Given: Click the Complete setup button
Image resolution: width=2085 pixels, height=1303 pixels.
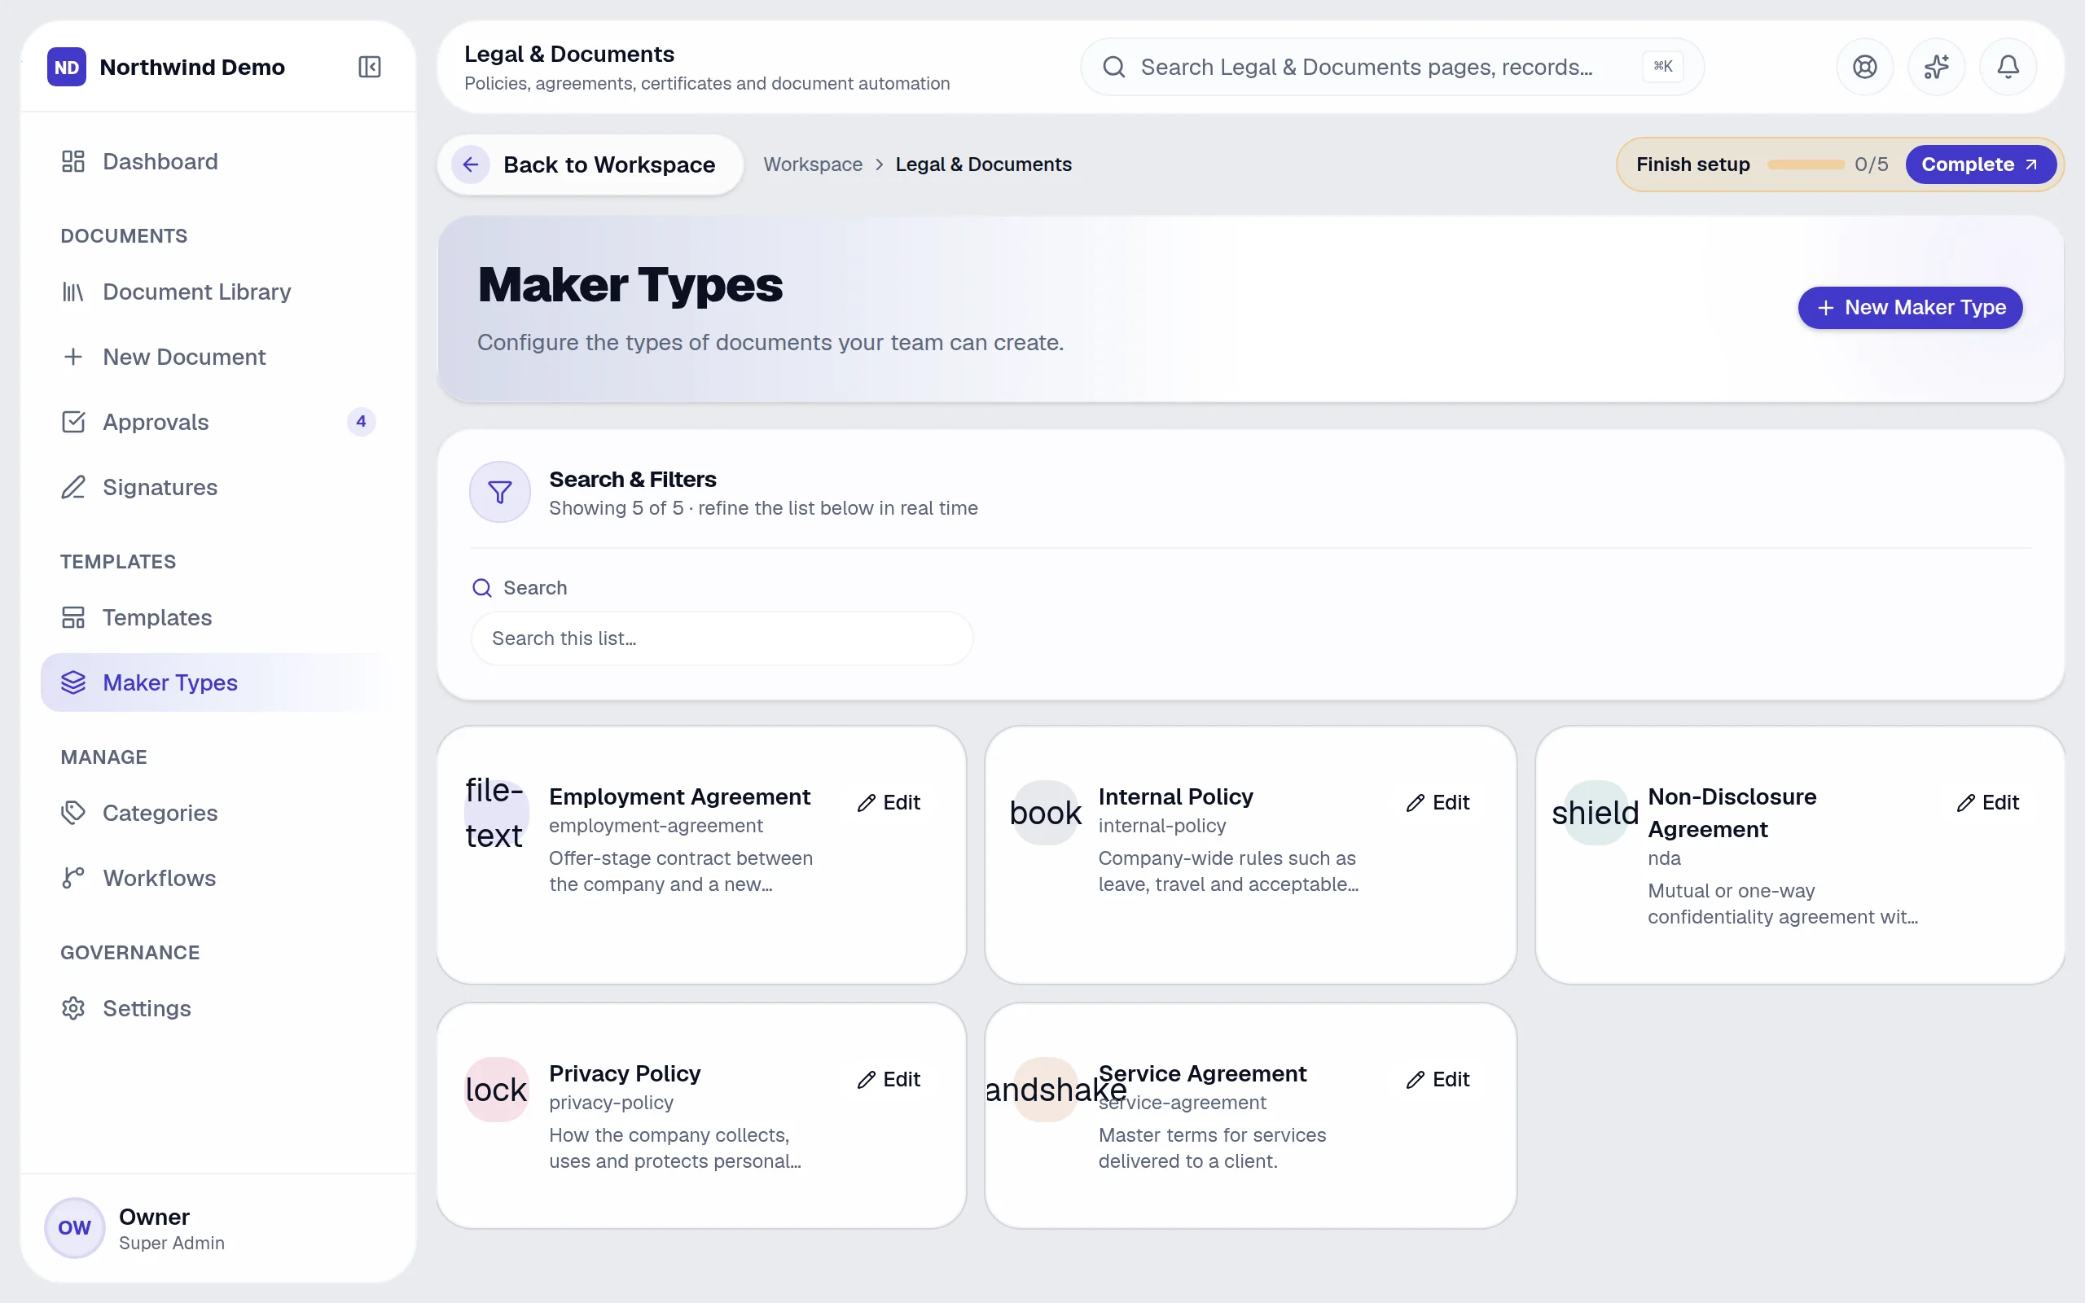Looking at the screenshot, I should pos(1980,165).
